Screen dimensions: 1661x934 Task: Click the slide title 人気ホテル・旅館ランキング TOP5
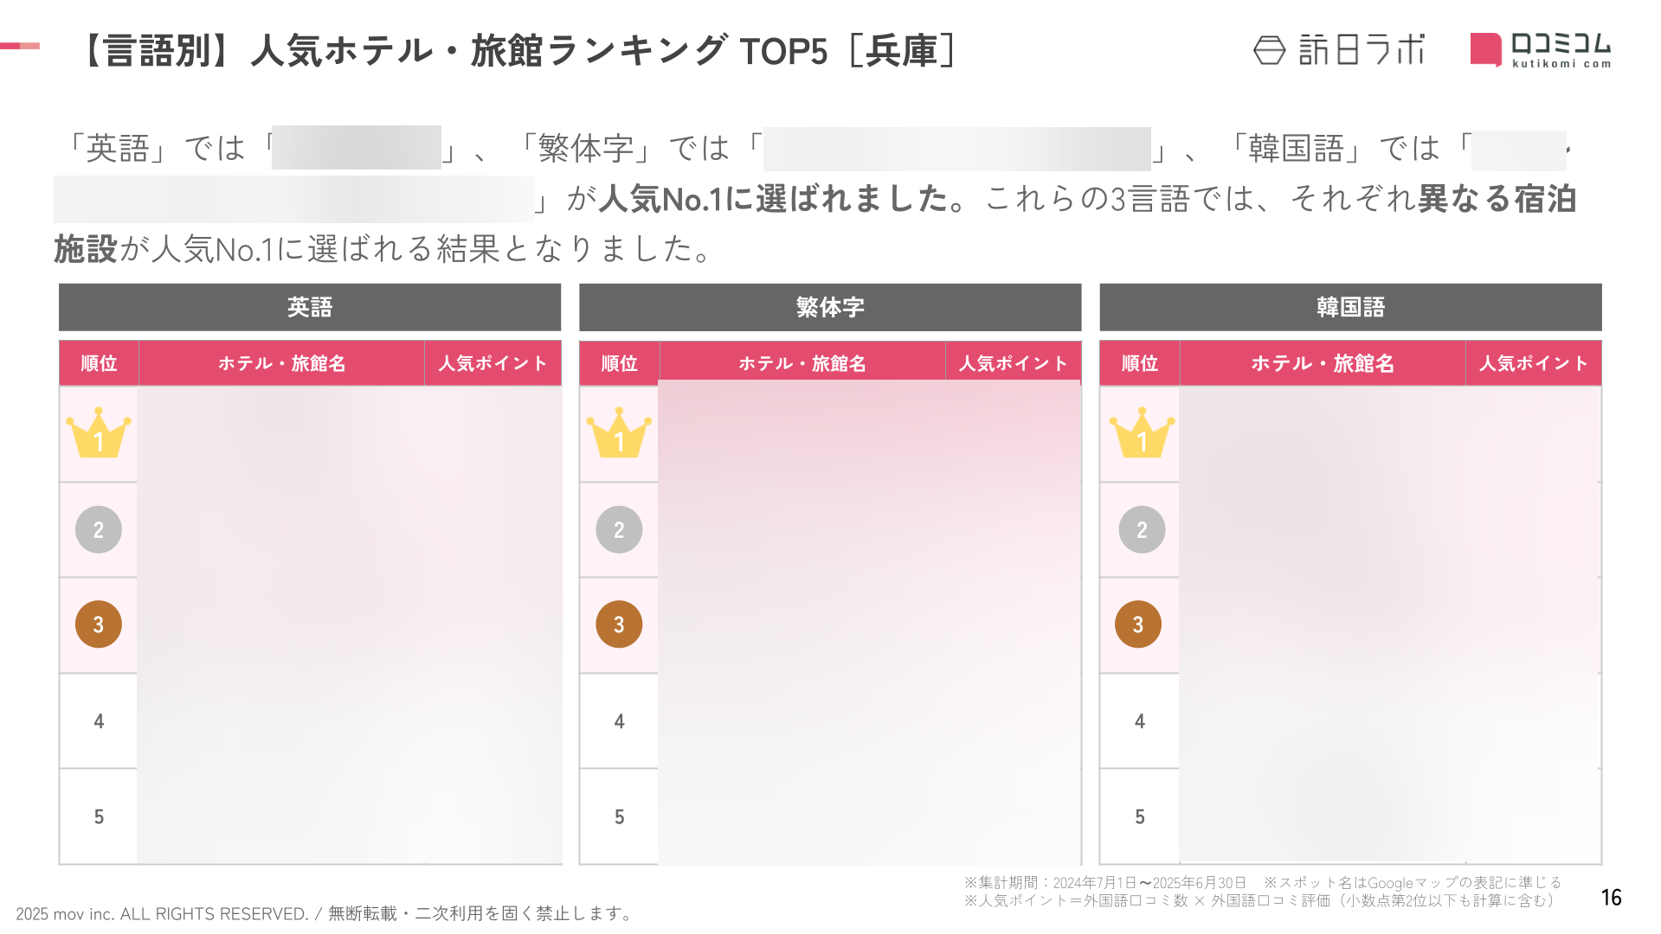[539, 51]
